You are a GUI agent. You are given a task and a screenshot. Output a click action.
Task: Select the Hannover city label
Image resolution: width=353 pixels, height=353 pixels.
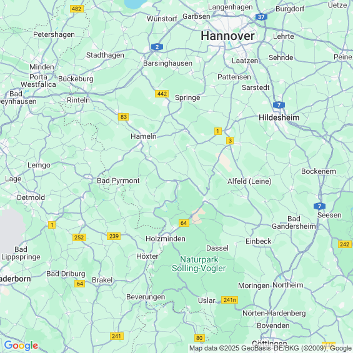click(227, 36)
